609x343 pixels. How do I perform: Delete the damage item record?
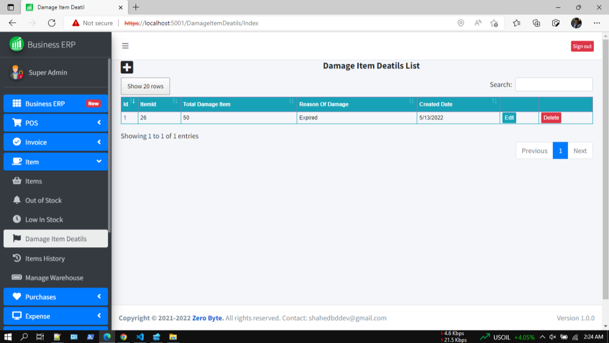point(551,118)
